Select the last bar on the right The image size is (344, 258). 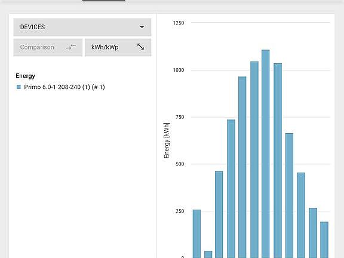(x=324, y=240)
